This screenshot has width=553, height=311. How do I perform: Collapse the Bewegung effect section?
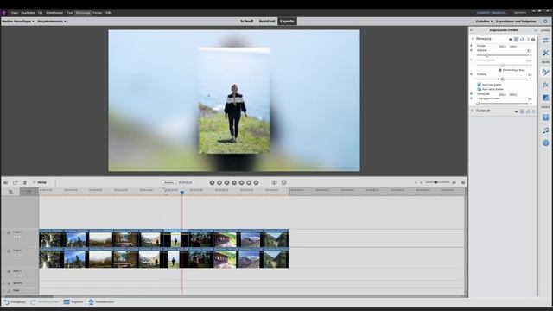(x=473, y=38)
